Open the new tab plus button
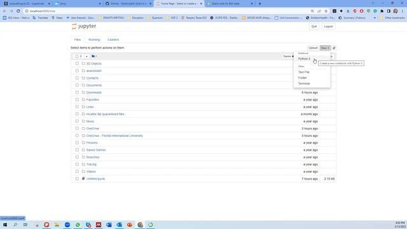 pos(259,4)
